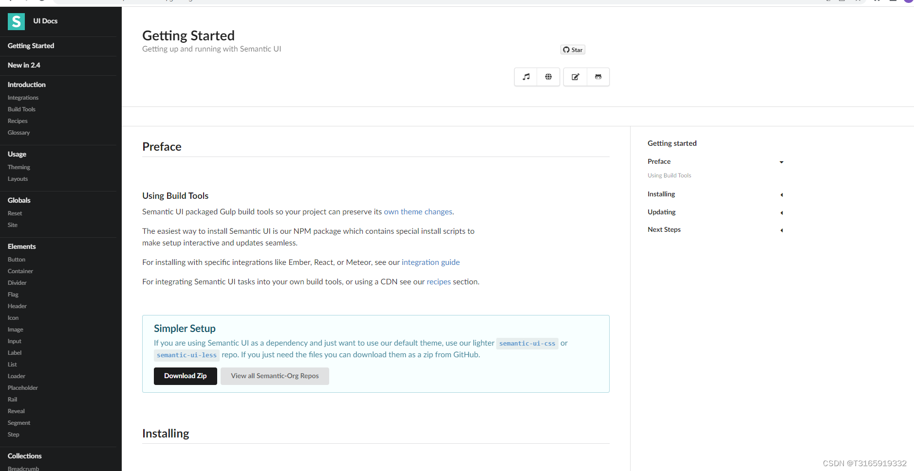Click the Semantic UI logo icon
The width and height of the screenshot is (914, 471).
(16, 21)
